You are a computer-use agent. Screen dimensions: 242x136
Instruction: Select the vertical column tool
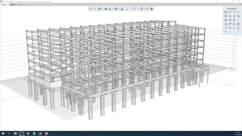click(x=238, y=12)
